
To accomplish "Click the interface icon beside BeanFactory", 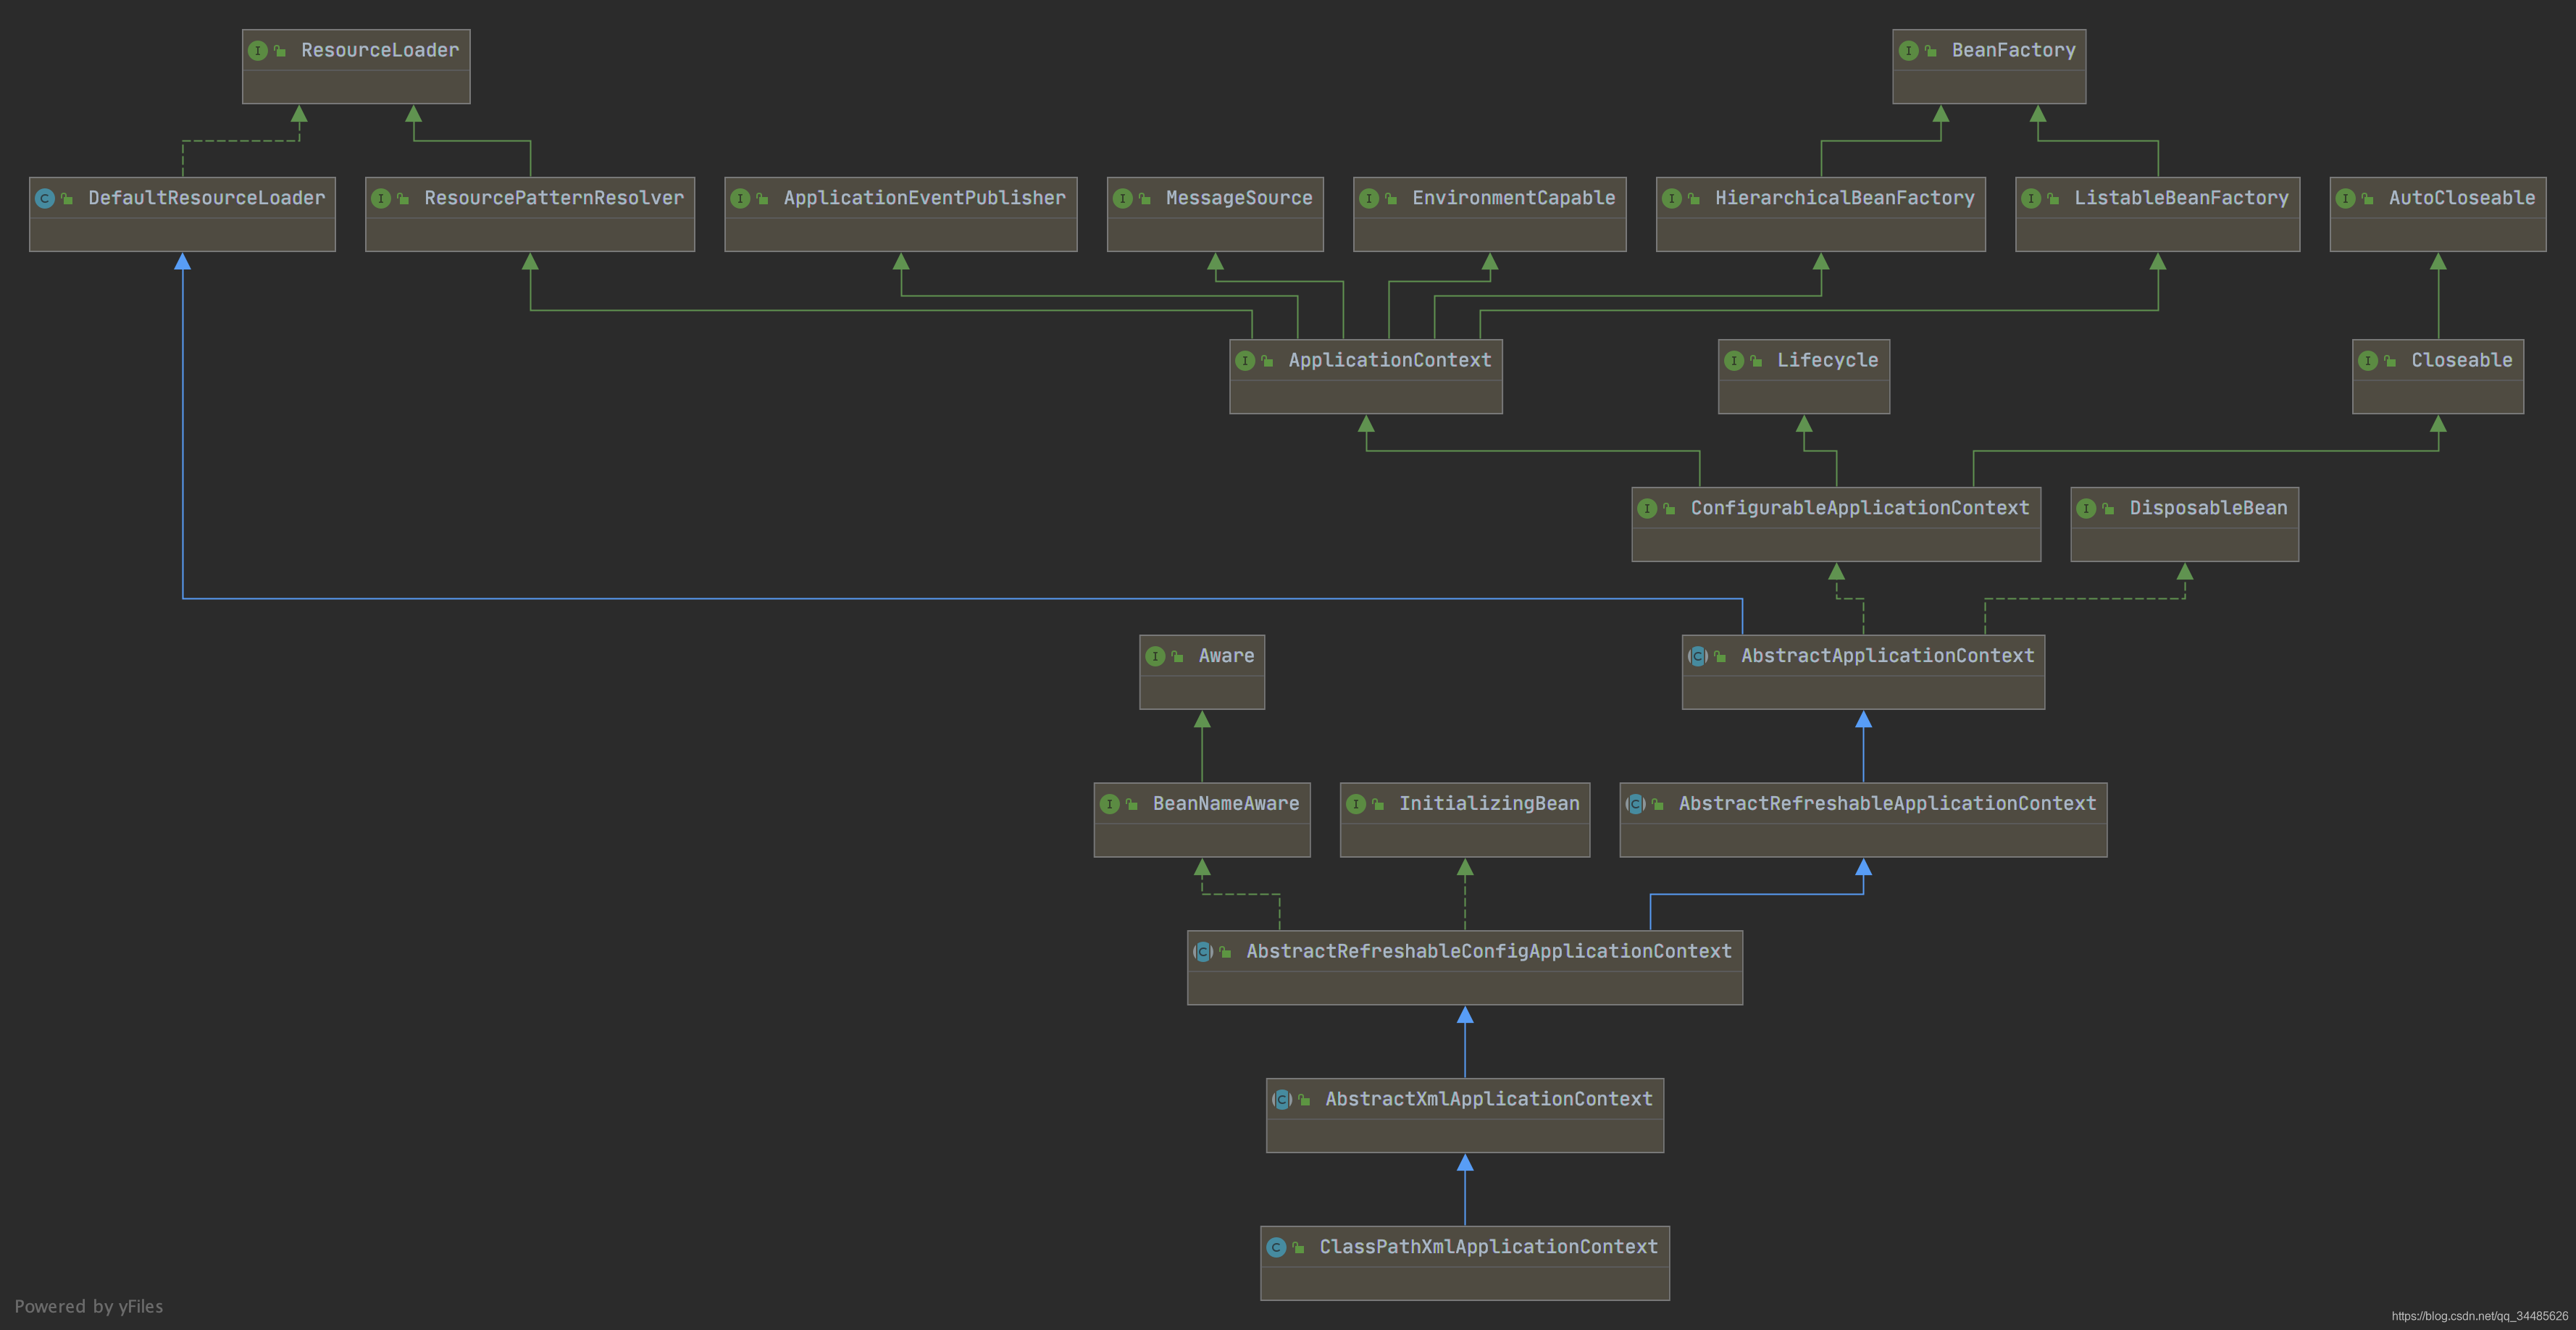I will [x=1908, y=50].
